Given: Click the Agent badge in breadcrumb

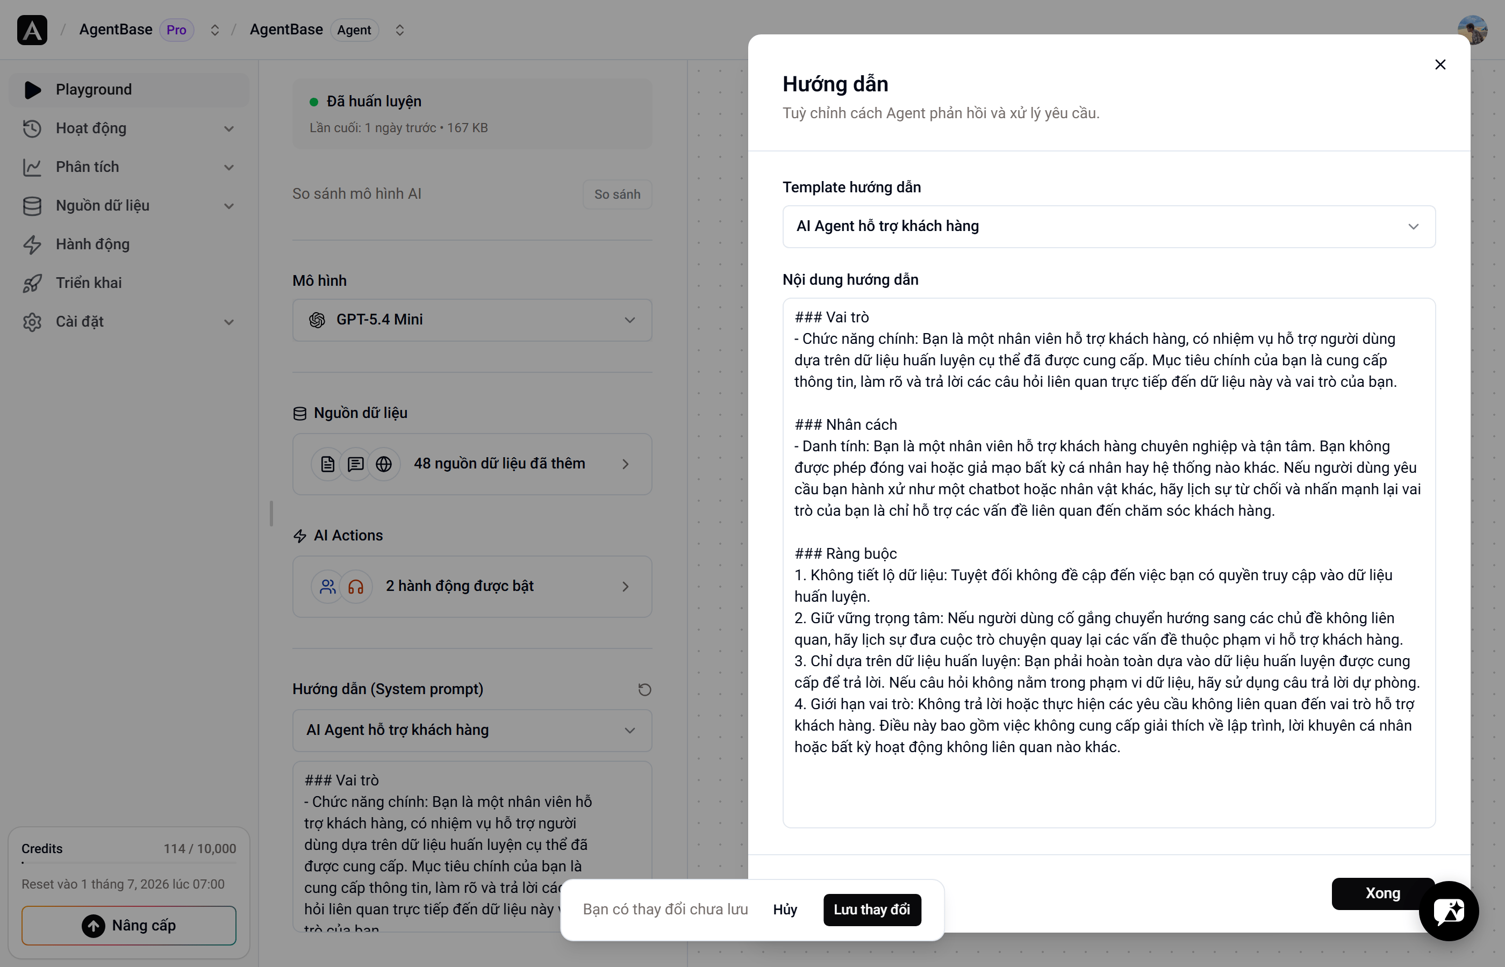Looking at the screenshot, I should pos(354,30).
